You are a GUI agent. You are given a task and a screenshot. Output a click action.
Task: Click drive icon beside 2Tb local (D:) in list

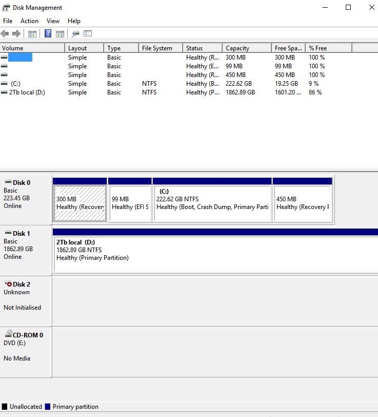[4, 92]
